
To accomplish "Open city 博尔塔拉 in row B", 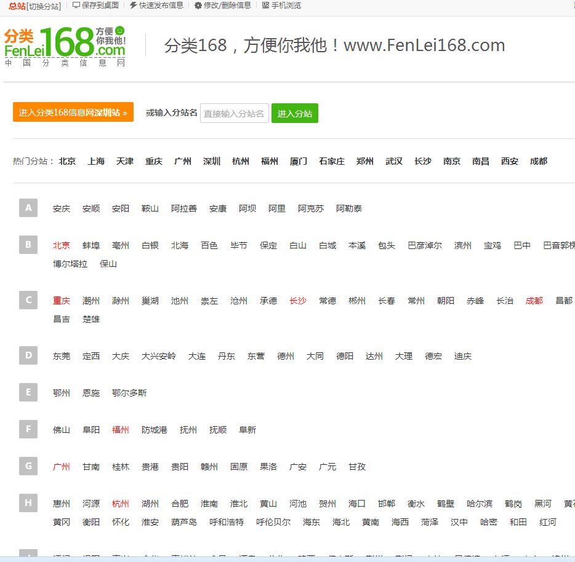I will 70,264.
